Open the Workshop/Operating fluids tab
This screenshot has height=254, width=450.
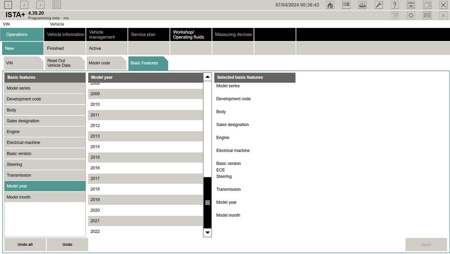tap(191, 35)
